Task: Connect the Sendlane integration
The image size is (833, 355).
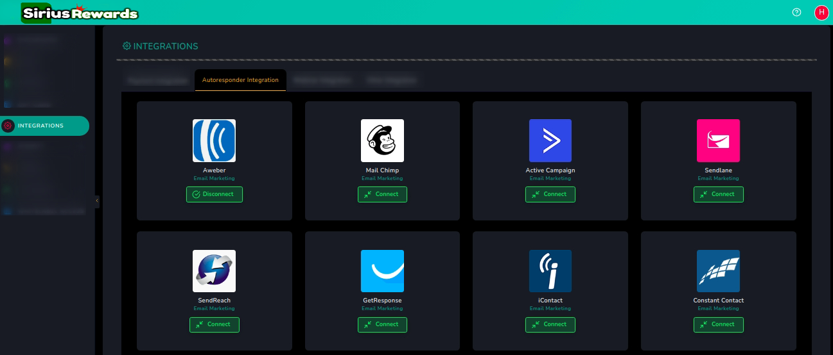Action: click(x=719, y=194)
